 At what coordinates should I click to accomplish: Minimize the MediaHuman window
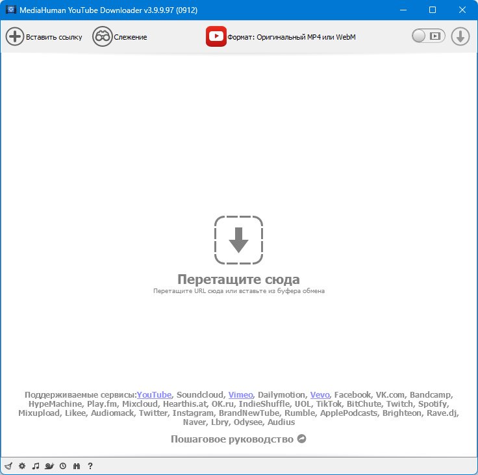point(403,10)
